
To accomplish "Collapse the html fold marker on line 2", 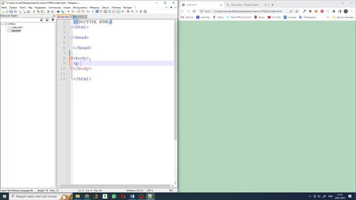I will pyautogui.click(x=72, y=27).
